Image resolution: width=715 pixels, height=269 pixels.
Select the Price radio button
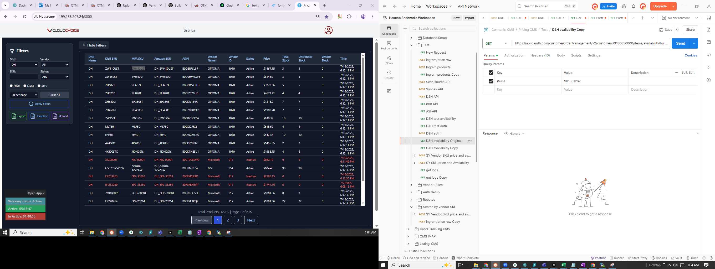tap(11, 86)
